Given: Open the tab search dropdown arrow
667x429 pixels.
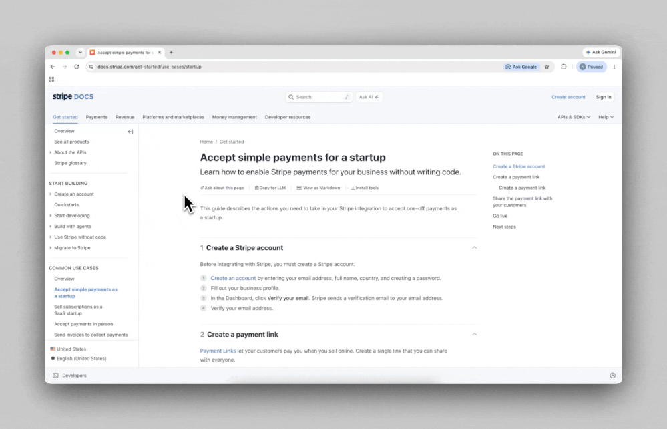Looking at the screenshot, I should point(80,52).
